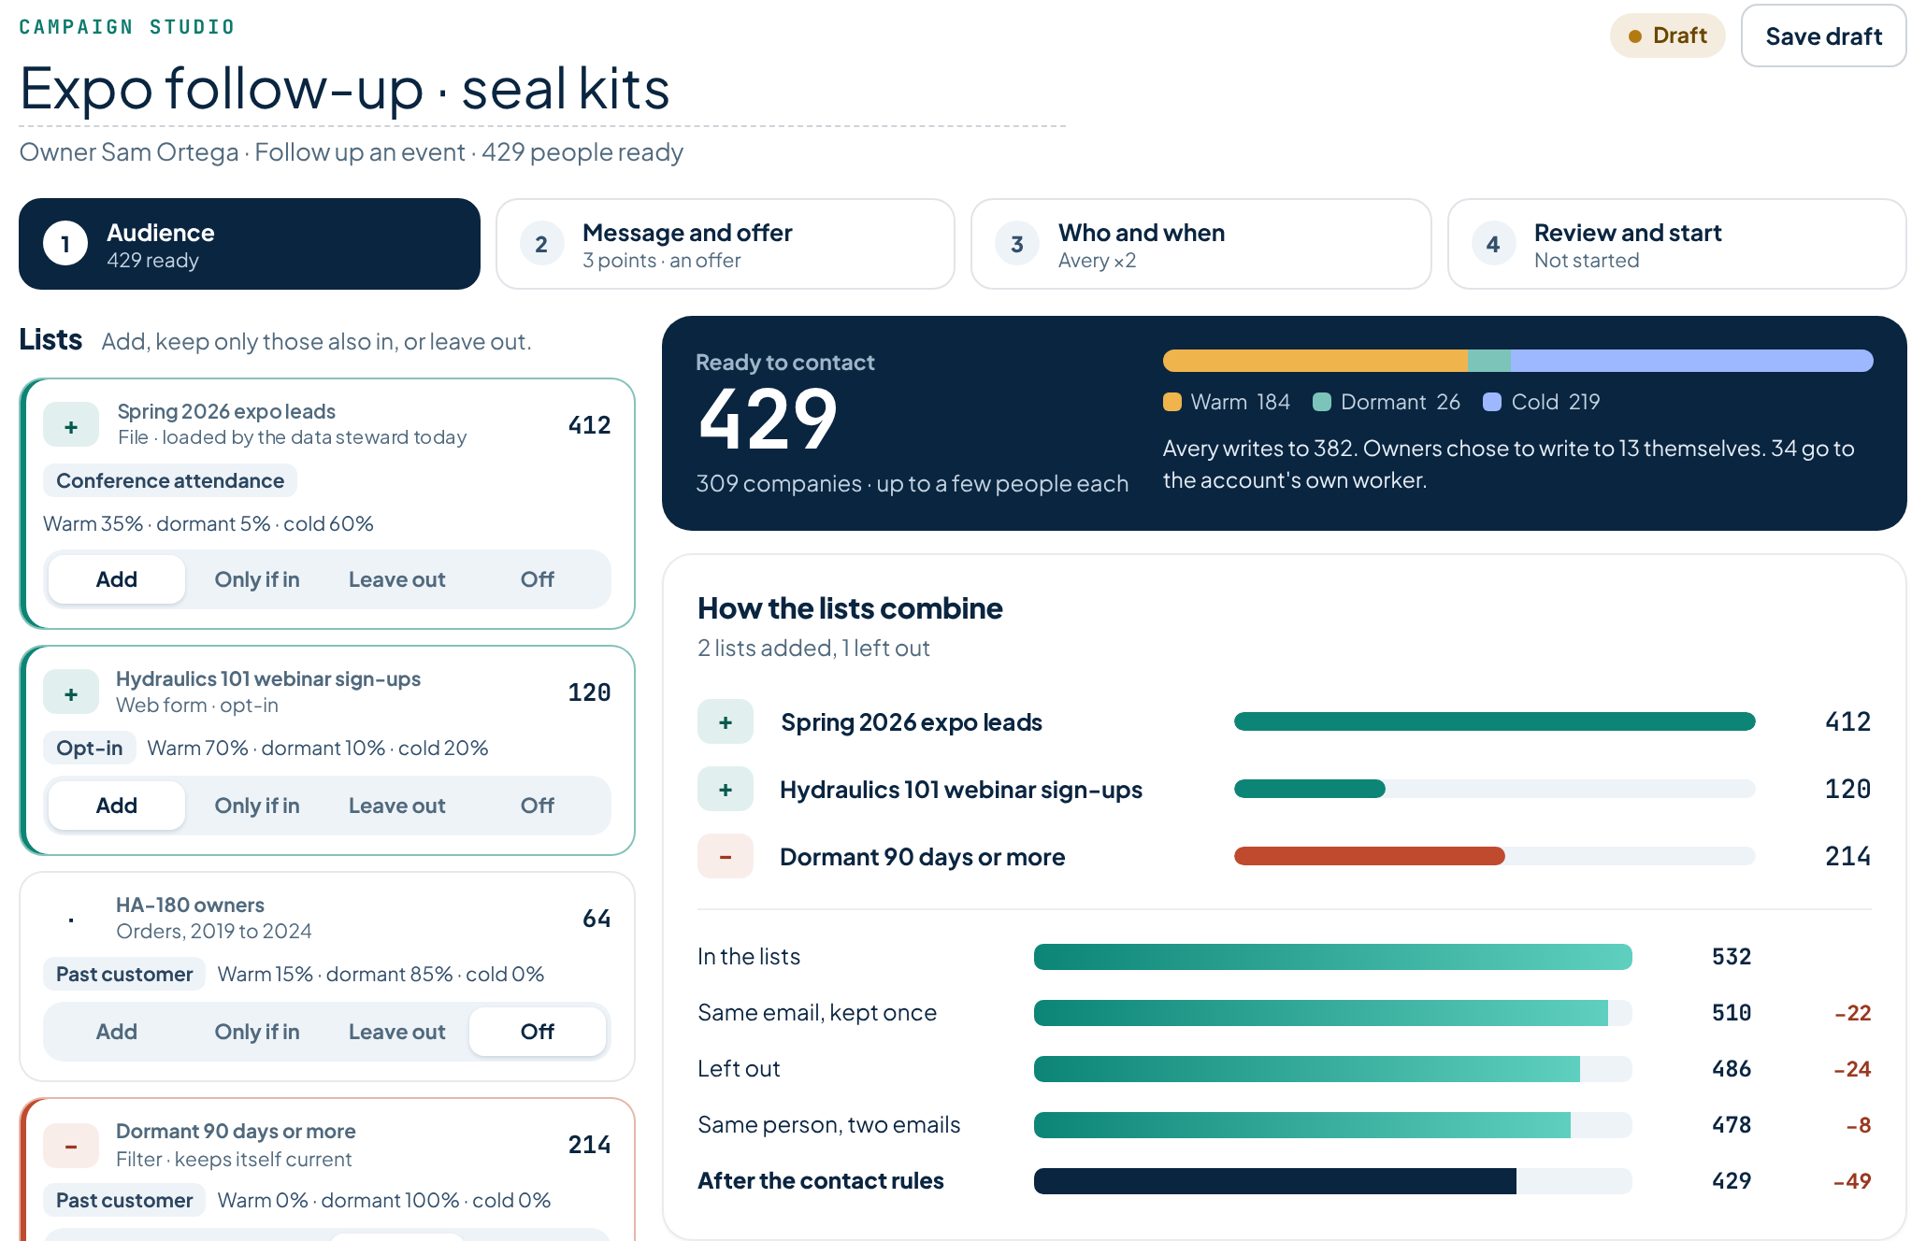1926x1241 pixels.
Task: Select Off for HA-180 owners
Action: click(538, 1032)
